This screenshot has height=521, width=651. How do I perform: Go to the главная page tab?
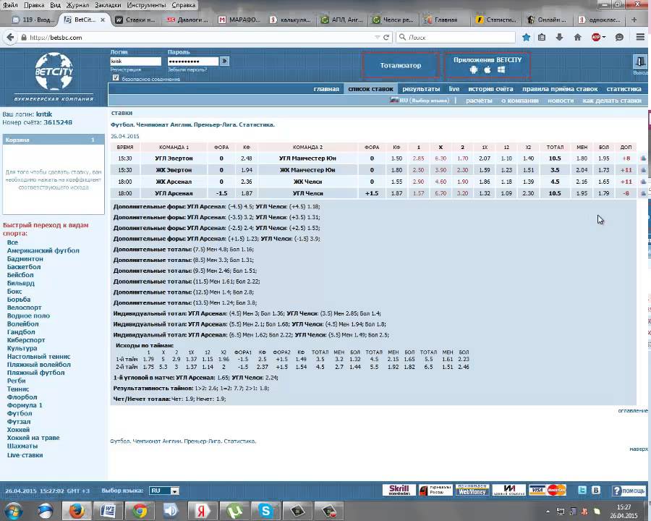[x=326, y=89]
